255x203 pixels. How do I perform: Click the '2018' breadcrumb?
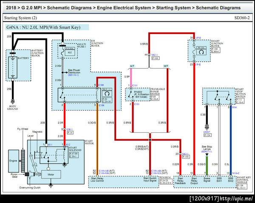point(11,8)
